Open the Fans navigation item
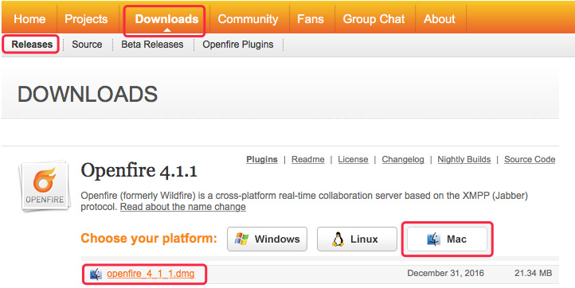The image size is (575, 288). [x=311, y=19]
